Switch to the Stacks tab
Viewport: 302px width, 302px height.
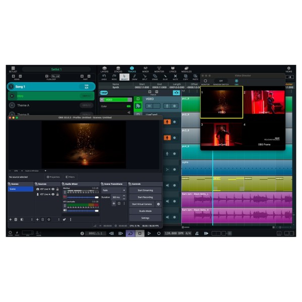click(118, 69)
